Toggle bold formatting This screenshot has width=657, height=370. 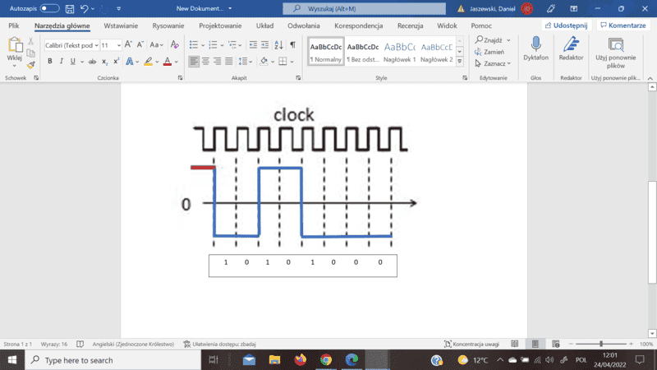click(x=49, y=62)
